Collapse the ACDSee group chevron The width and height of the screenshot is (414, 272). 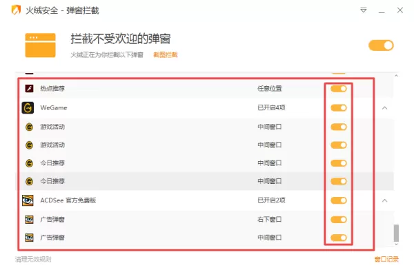click(385, 200)
